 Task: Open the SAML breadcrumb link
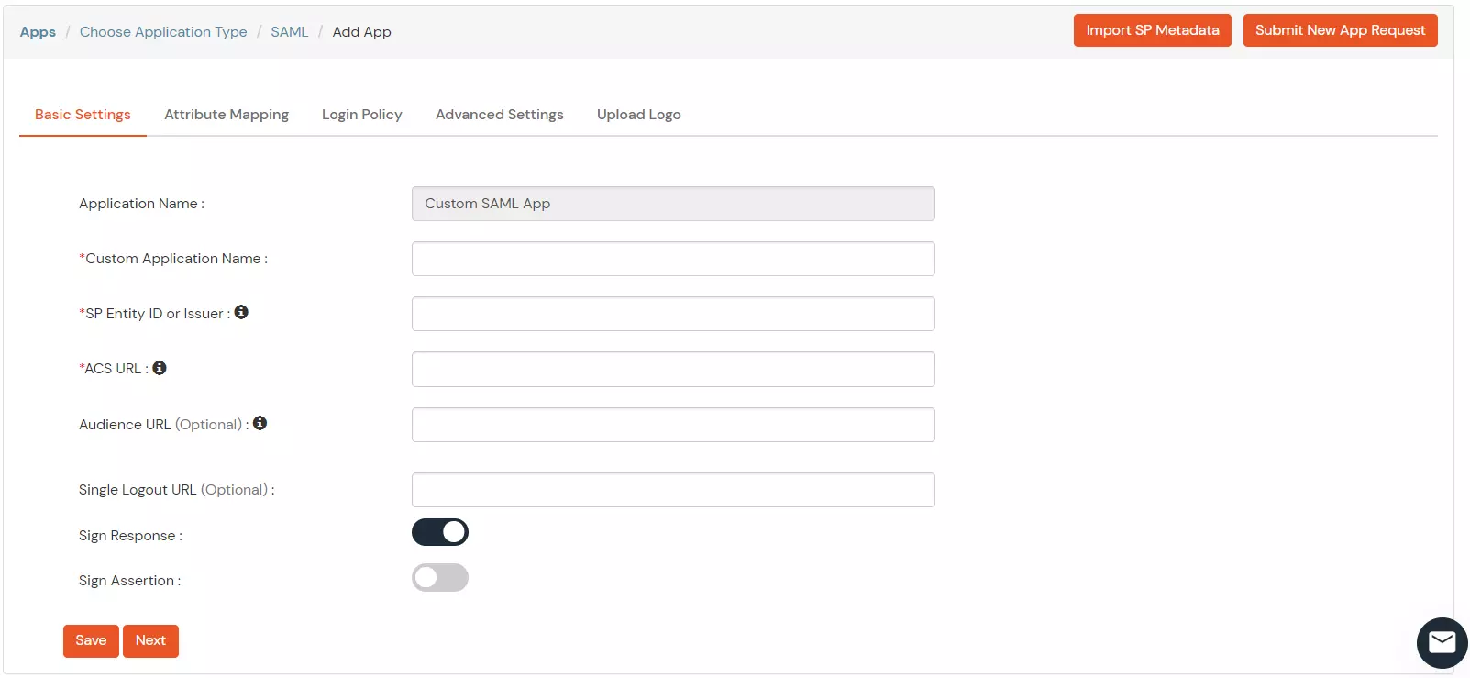290,32
